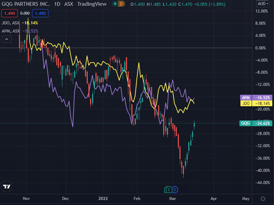Click the -12.00% level on price scale
This screenshot has height=205, width=274.
(263, 85)
